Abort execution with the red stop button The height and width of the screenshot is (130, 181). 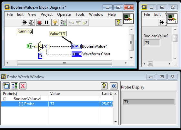pyautogui.click(x=39, y=22)
